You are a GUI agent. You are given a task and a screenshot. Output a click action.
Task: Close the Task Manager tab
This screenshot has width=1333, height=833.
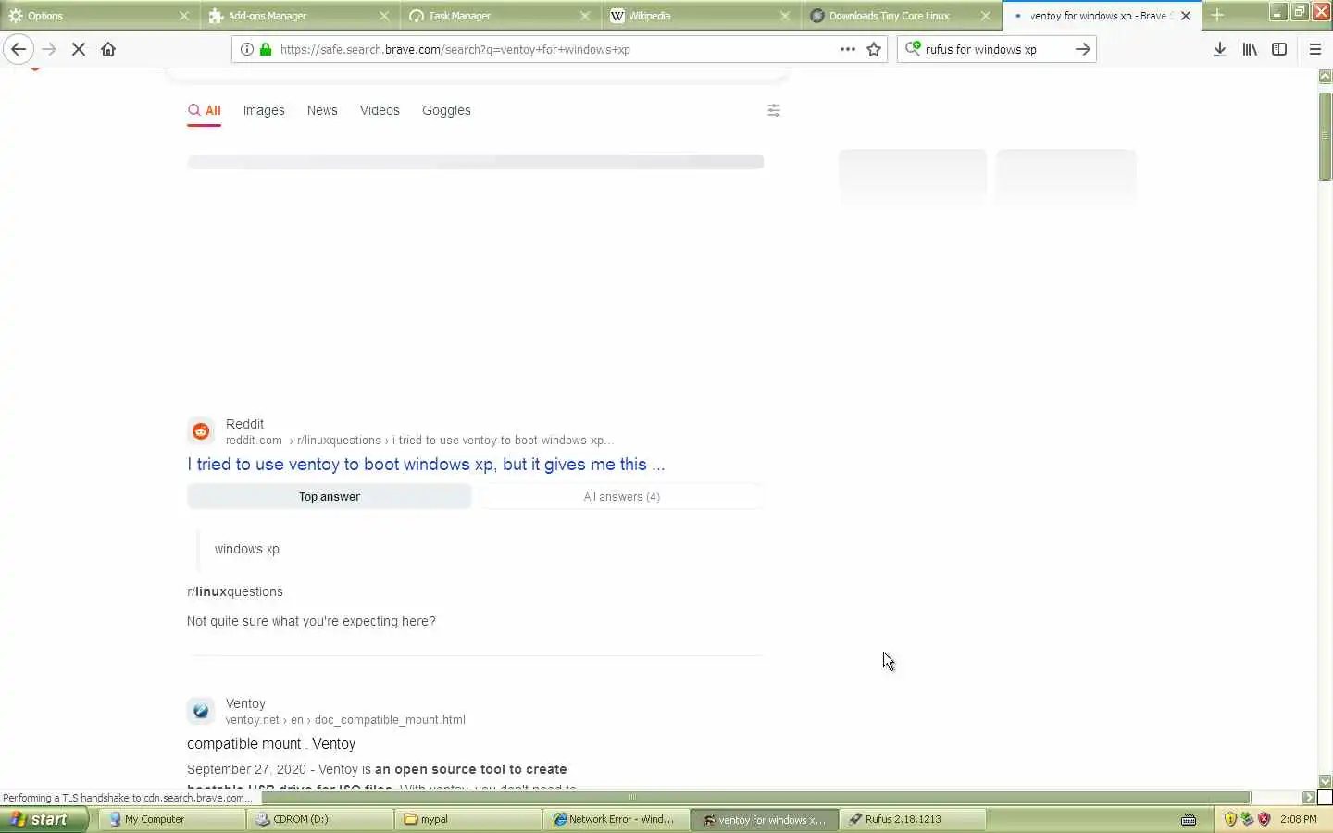[x=585, y=16]
